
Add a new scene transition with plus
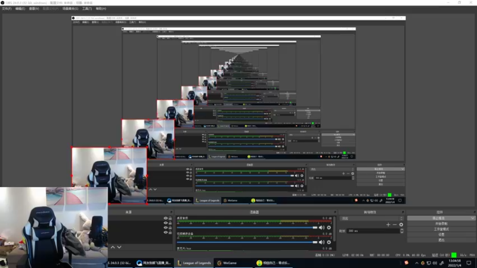pos(388,225)
